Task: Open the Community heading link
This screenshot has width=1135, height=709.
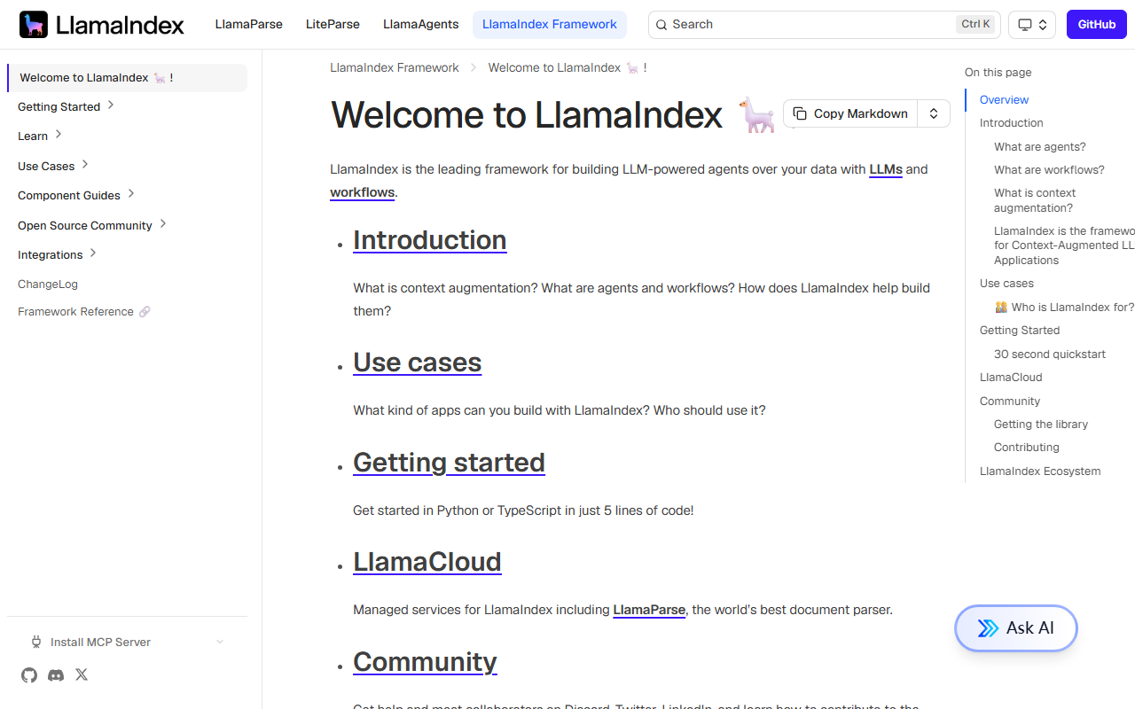Action: (425, 662)
